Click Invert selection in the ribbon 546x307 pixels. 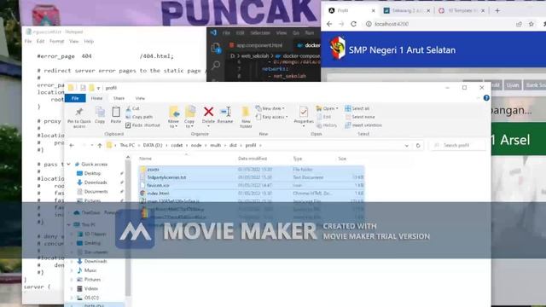363,125
